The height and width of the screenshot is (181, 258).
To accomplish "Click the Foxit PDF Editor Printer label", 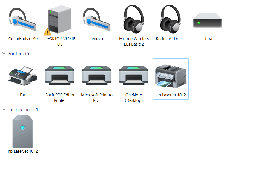I will coord(60,97).
